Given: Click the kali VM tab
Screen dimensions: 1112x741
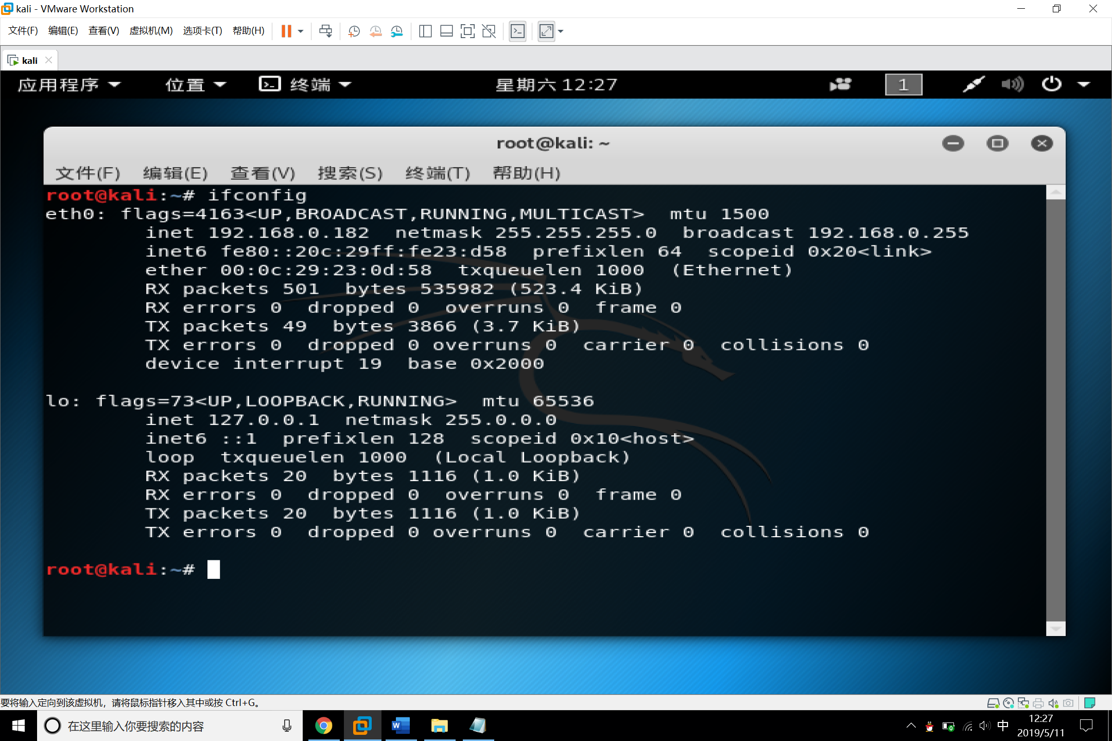Looking at the screenshot, I should coord(29,60).
